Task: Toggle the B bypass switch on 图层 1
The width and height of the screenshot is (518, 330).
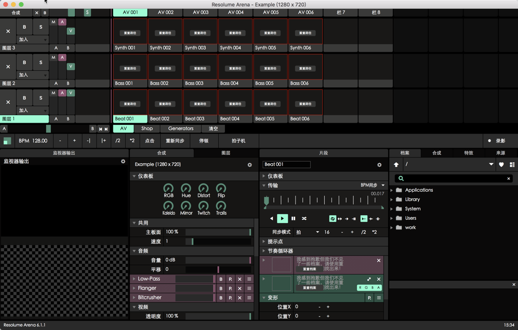Action: click(x=24, y=97)
